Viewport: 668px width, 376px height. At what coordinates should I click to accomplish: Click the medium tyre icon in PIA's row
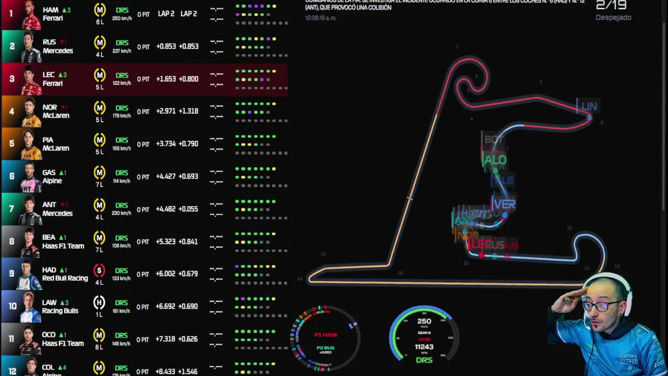pyautogui.click(x=99, y=140)
